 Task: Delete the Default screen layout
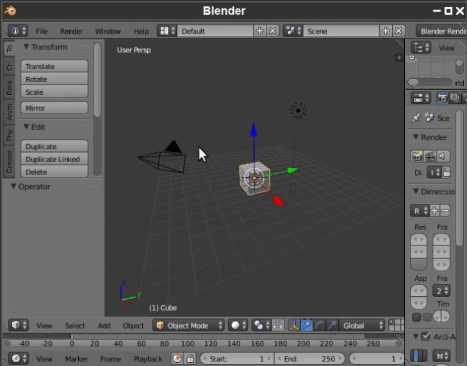click(272, 31)
